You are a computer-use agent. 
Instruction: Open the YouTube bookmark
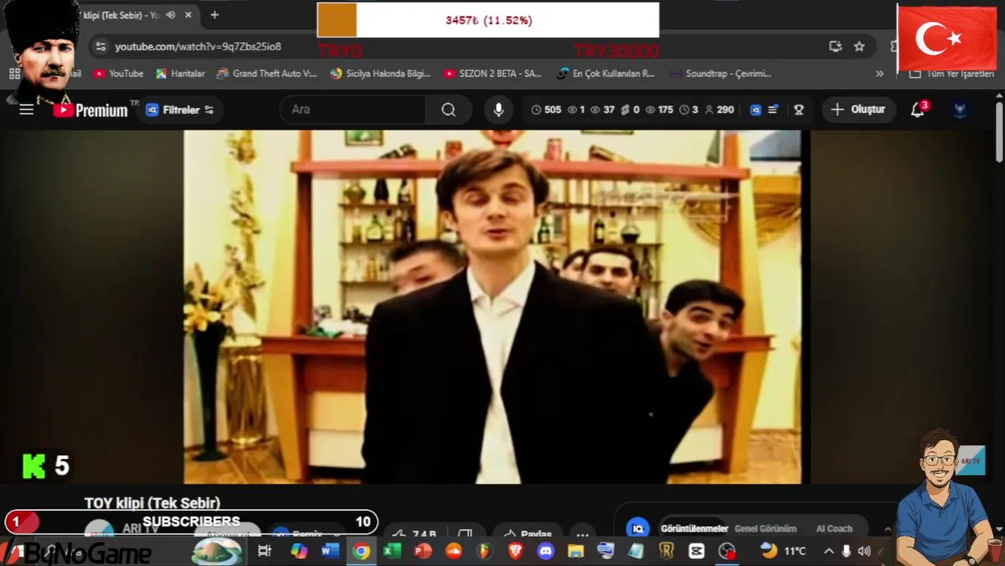(x=119, y=73)
